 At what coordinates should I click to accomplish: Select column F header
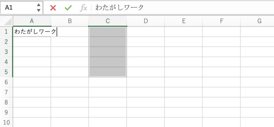coord(222,21)
